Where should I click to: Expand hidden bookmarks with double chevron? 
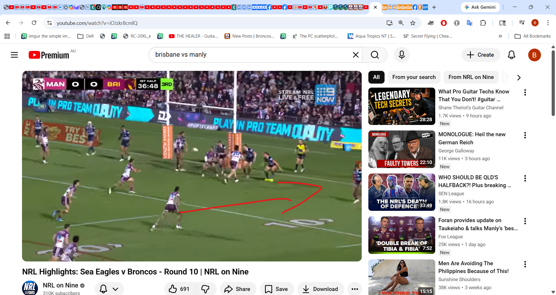point(500,36)
